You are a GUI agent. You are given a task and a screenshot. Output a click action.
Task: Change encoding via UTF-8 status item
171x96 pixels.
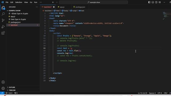tap(160, 93)
